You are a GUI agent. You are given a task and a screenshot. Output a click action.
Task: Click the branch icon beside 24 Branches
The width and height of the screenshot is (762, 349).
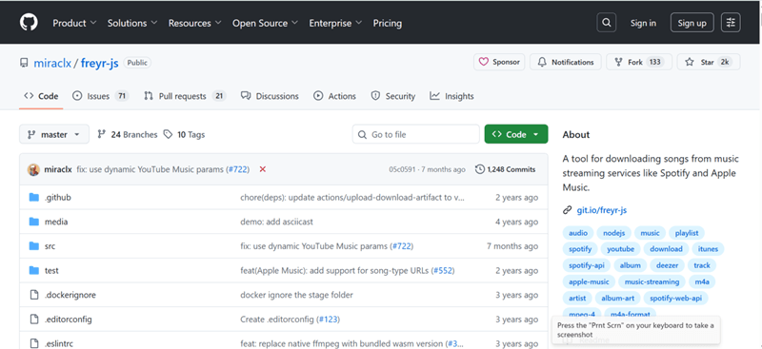pyautogui.click(x=102, y=134)
